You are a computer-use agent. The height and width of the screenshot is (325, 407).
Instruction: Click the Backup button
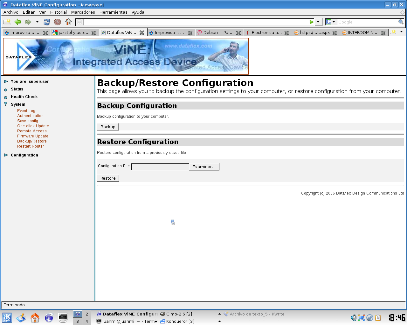[x=108, y=127]
